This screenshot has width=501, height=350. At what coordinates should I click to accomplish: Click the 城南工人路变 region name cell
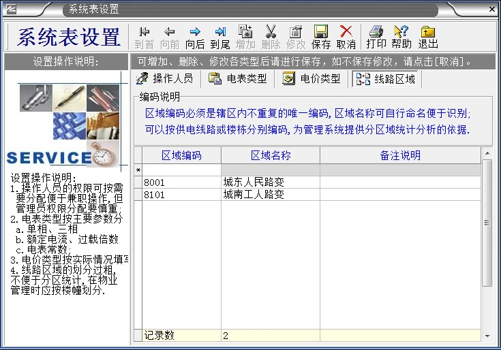click(270, 195)
